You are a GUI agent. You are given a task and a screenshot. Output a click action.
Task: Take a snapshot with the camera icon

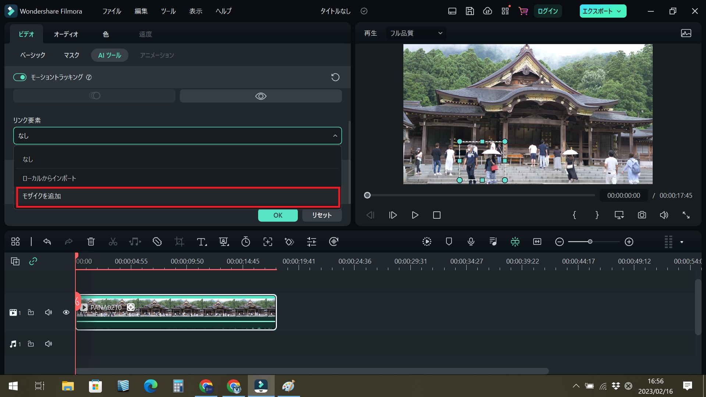[x=642, y=215]
